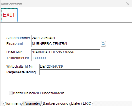Click the Kanzleistamm window title
Viewport: 132px width, 106px height.
click(x=12, y=4)
